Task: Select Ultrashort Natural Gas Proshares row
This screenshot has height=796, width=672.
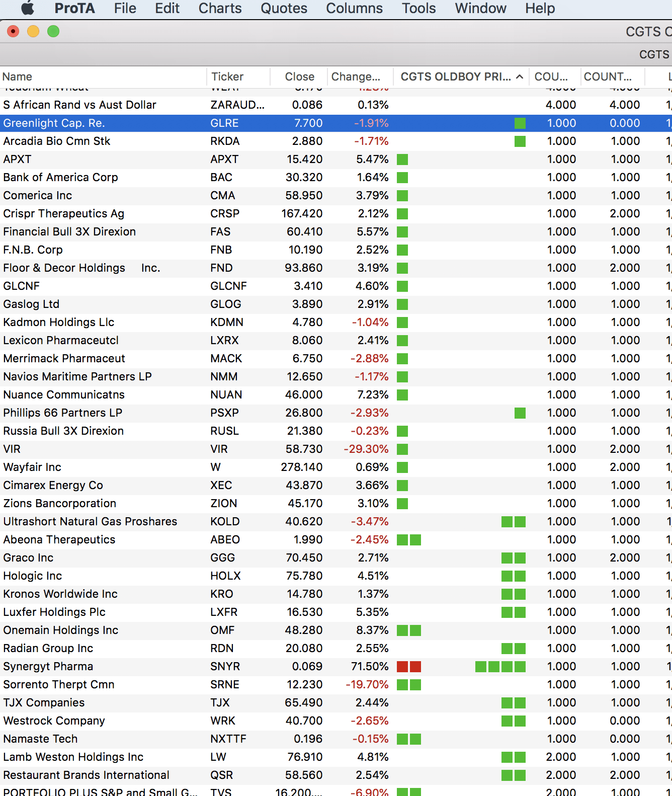Action: point(336,522)
